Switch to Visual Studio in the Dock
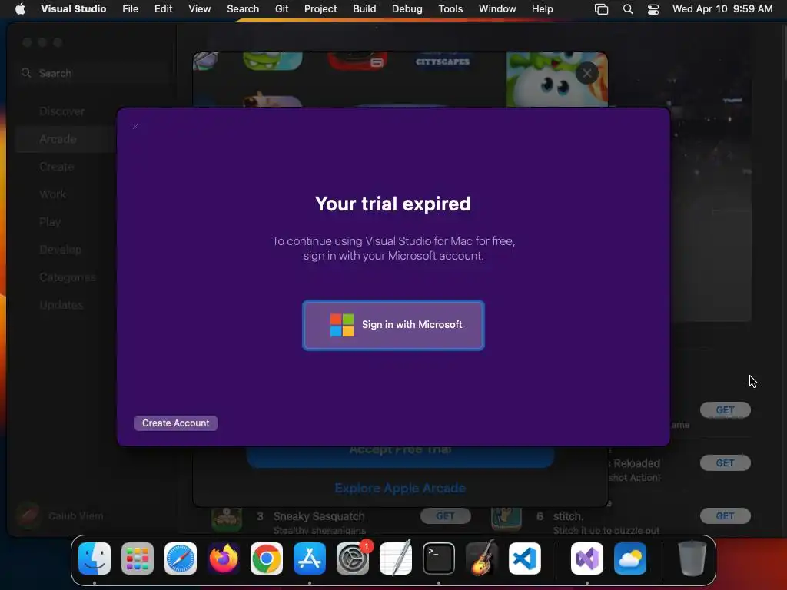The width and height of the screenshot is (787, 590). [x=587, y=559]
